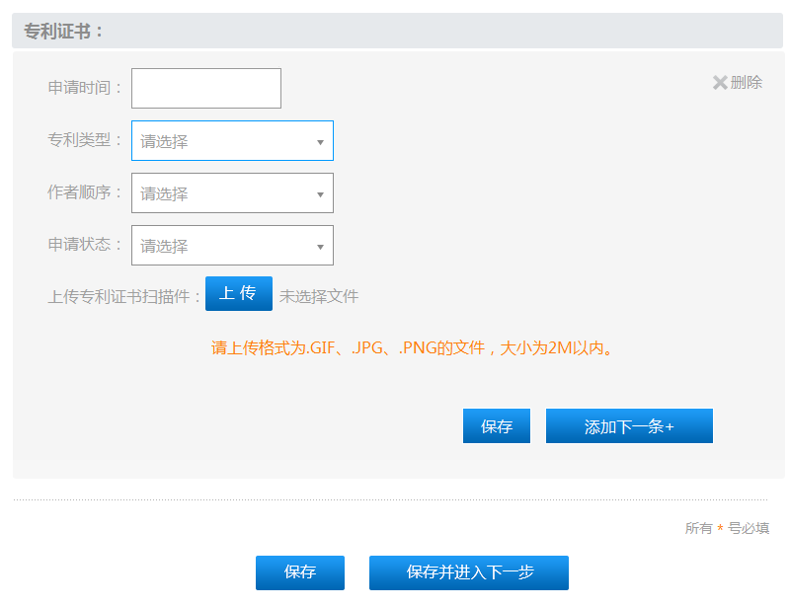This screenshot has width=790, height=607.
Task: Click 保存 button beside 保存并进入下一步
Action: coord(300,572)
